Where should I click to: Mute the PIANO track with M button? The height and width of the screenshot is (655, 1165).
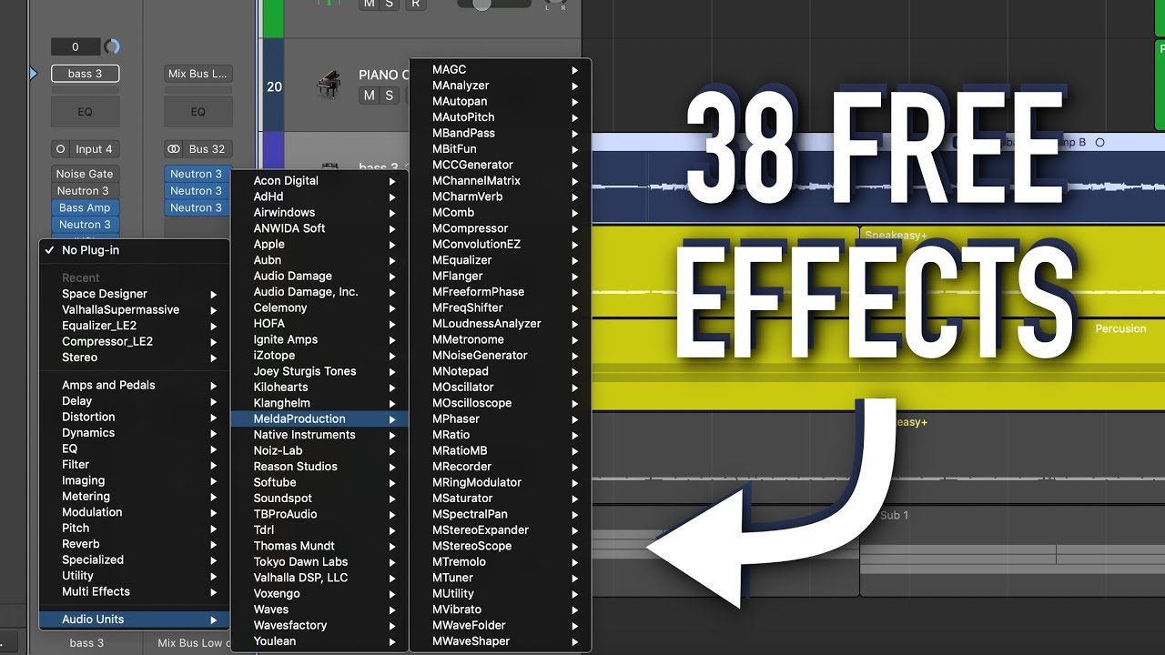point(369,96)
